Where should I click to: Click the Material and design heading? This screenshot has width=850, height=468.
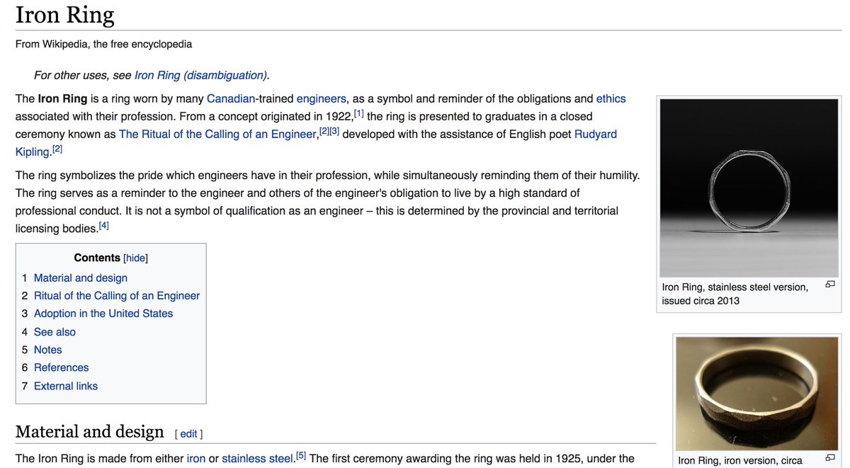89,432
